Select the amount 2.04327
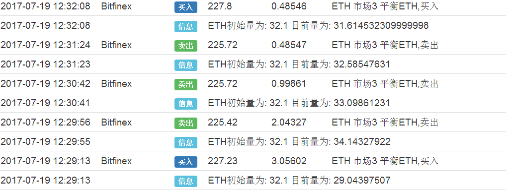Screen dimensions: 506x191 [x=289, y=123]
